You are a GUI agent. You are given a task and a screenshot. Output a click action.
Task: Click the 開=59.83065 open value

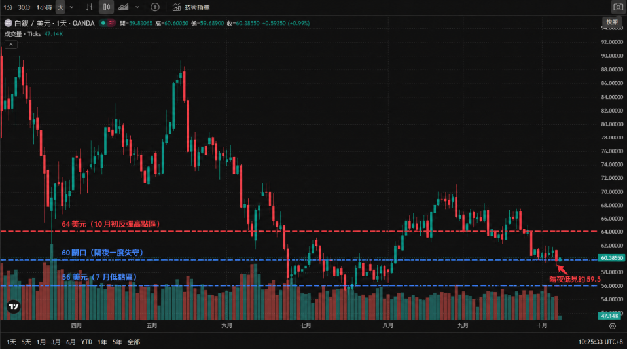click(x=136, y=23)
